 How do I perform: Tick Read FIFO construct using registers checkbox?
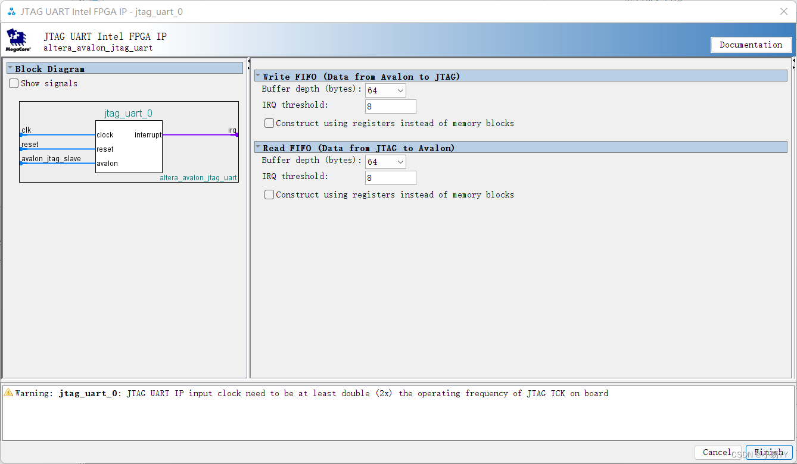269,195
